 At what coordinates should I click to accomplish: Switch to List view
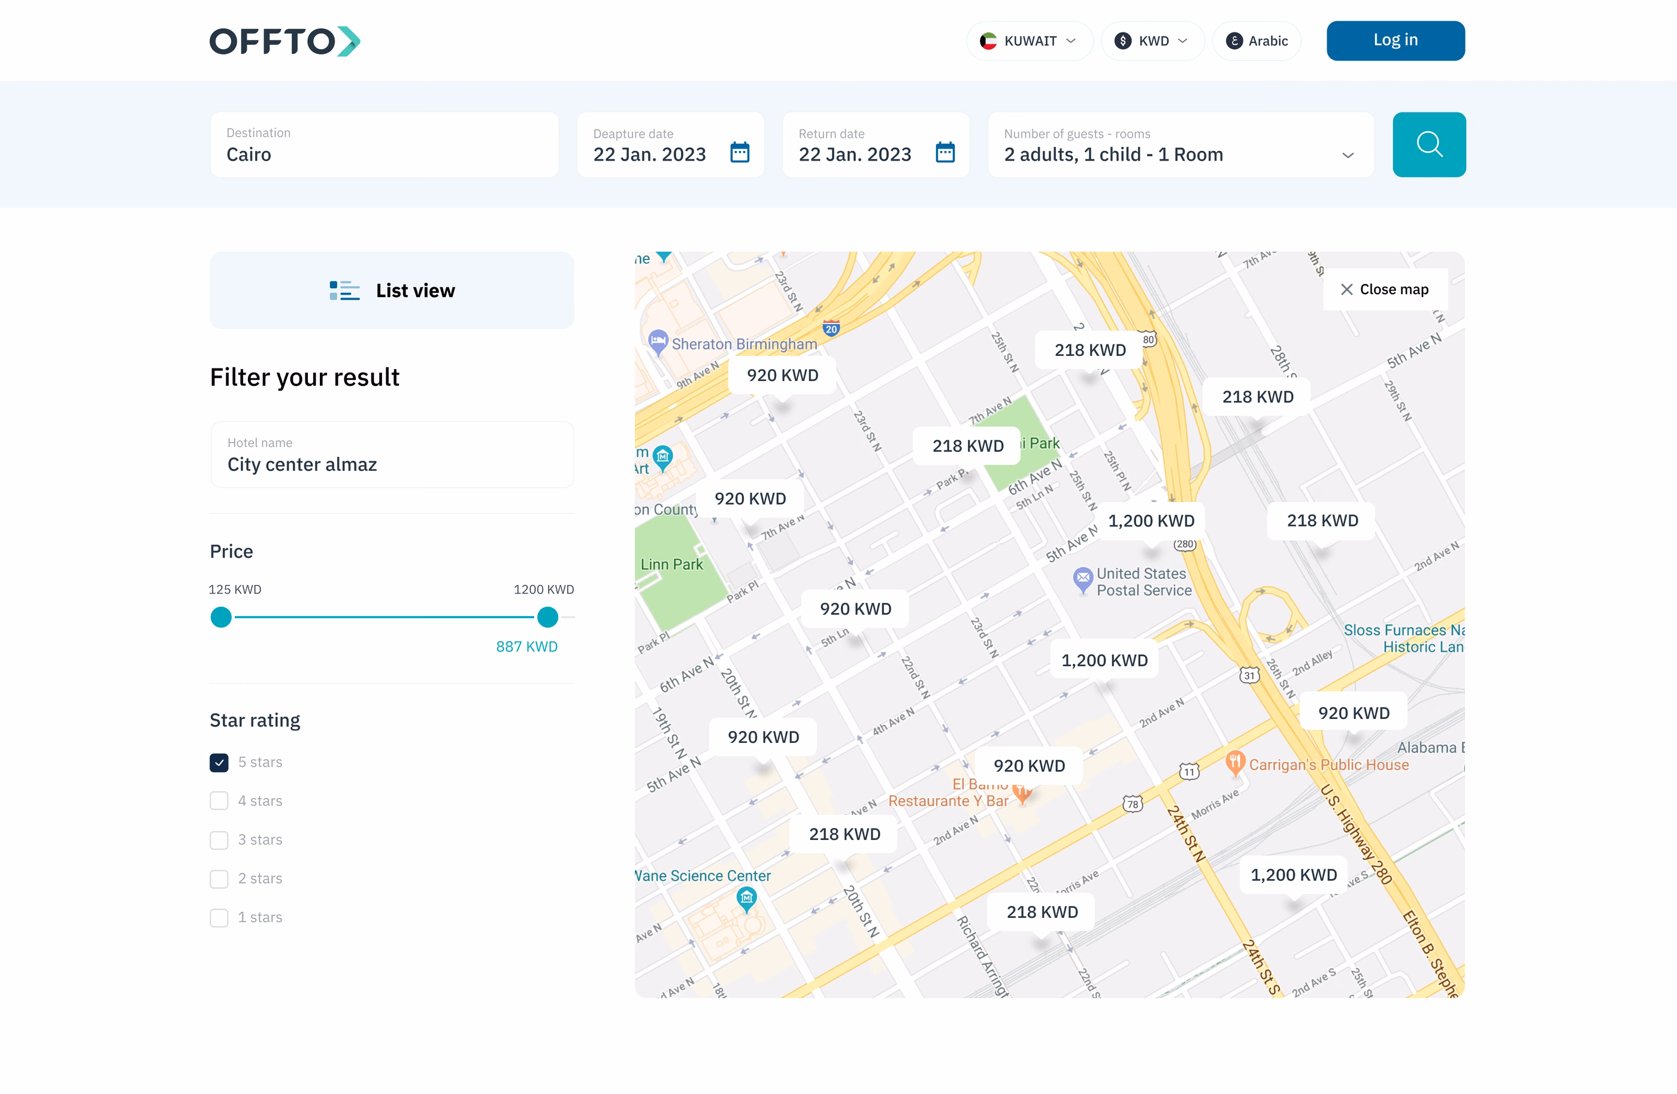pyautogui.click(x=392, y=291)
